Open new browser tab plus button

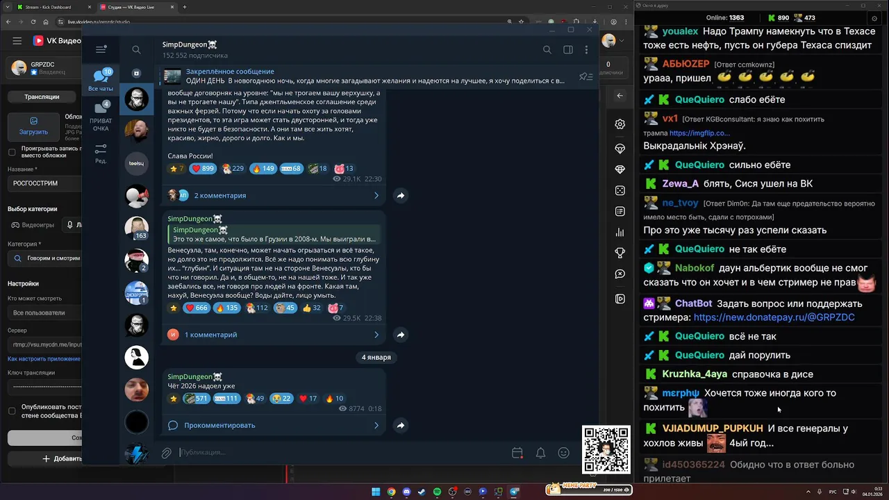coord(184,7)
